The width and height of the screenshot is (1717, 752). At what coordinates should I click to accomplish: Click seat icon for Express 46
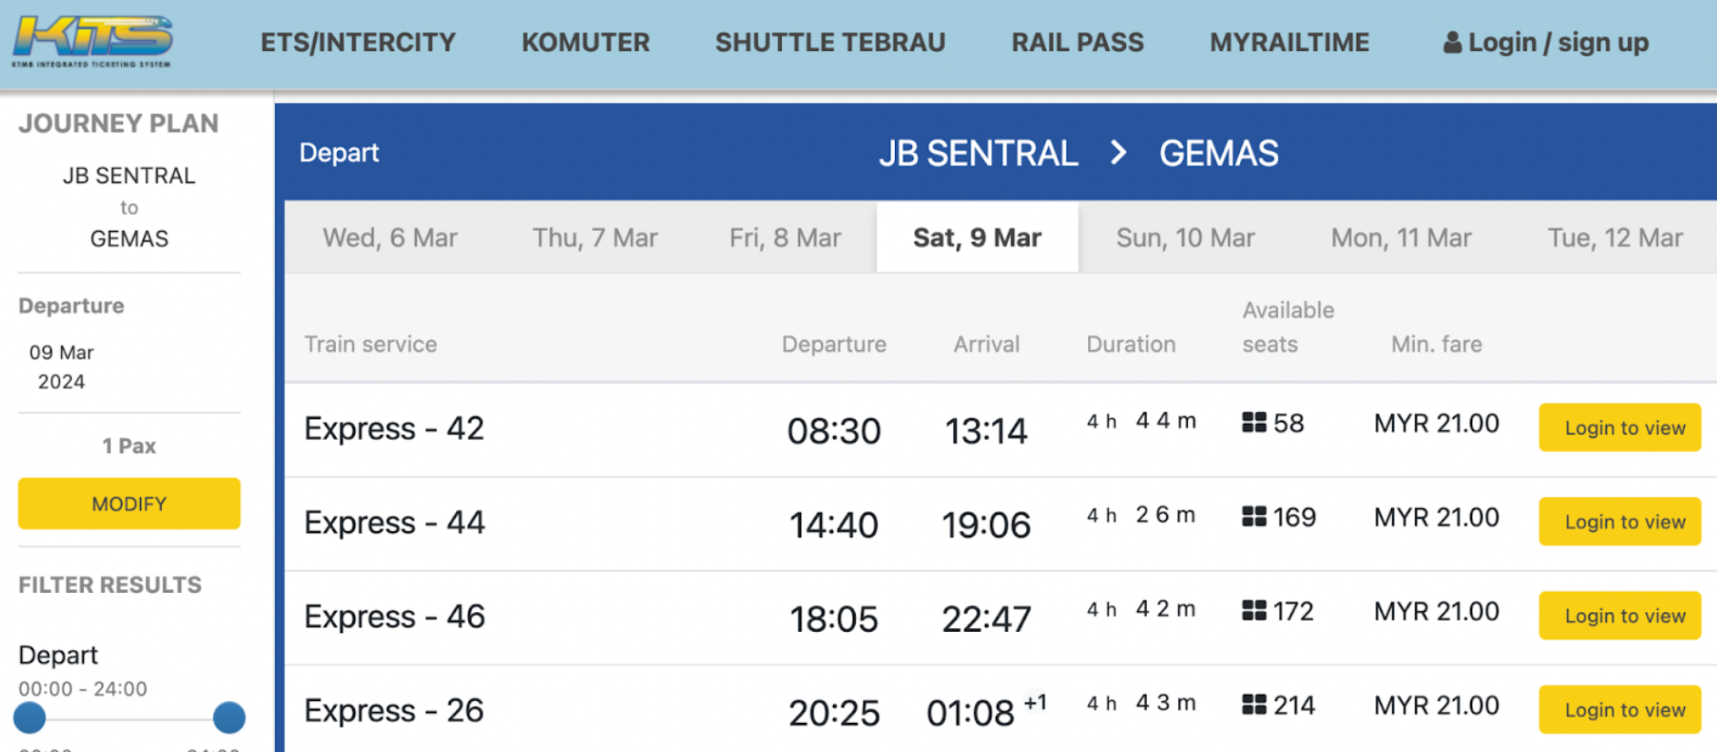pyautogui.click(x=1254, y=611)
